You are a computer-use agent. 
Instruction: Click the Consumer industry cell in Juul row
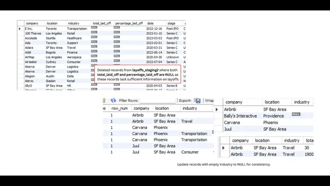tap(190, 152)
